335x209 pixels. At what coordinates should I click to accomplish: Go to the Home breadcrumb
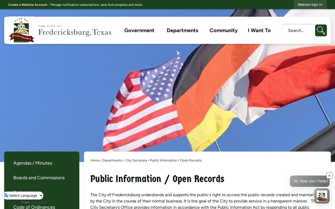(x=95, y=160)
